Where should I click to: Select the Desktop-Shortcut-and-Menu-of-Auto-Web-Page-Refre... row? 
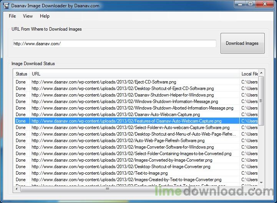(136, 134)
